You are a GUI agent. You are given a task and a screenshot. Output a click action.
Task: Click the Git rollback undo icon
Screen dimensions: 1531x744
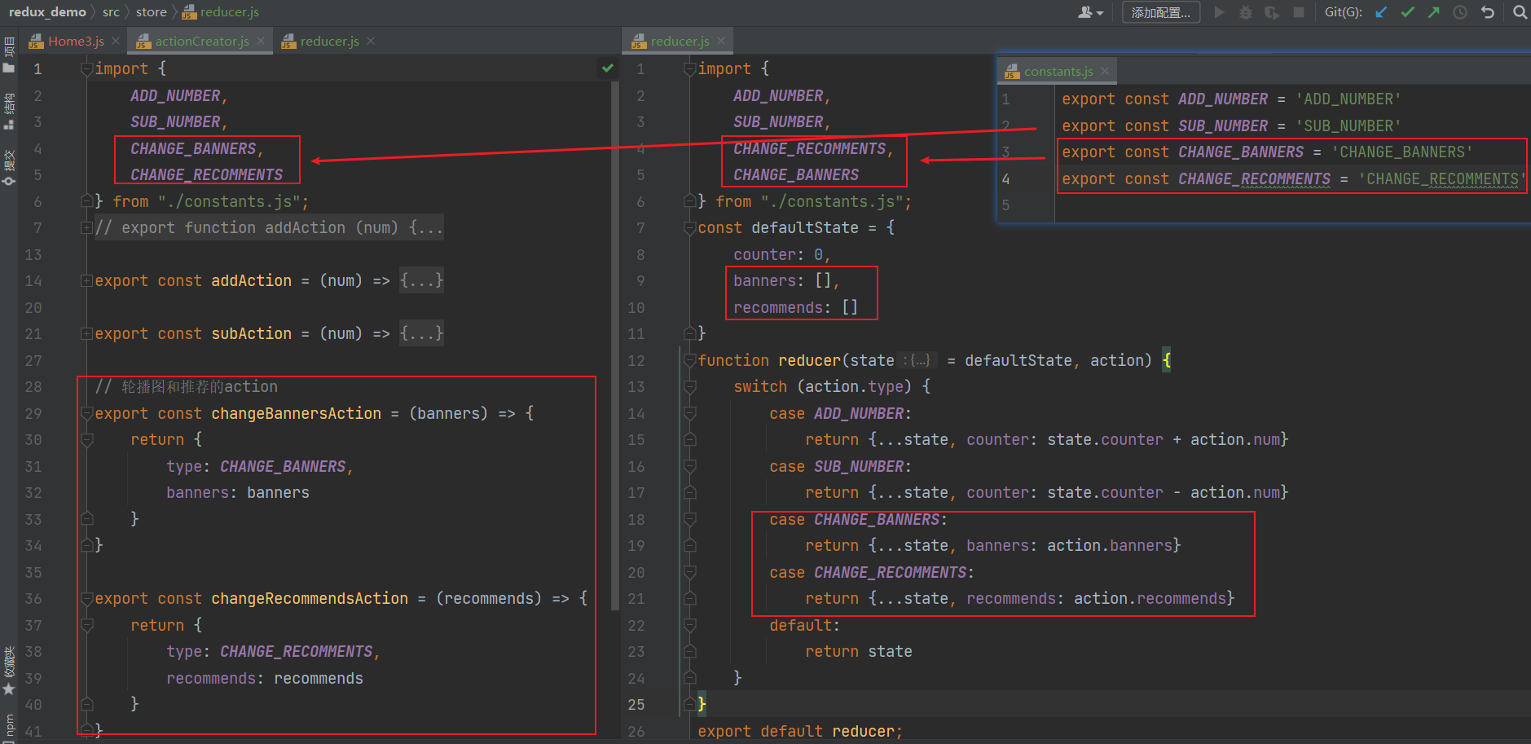point(1487,12)
